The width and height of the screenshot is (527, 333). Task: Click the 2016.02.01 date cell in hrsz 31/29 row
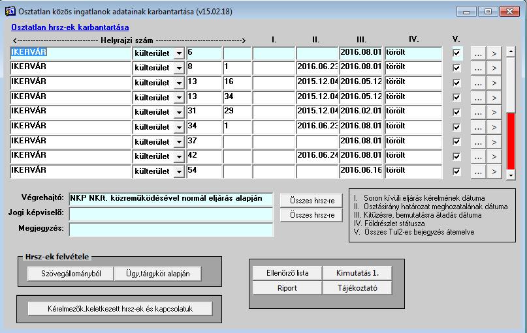(x=360, y=112)
